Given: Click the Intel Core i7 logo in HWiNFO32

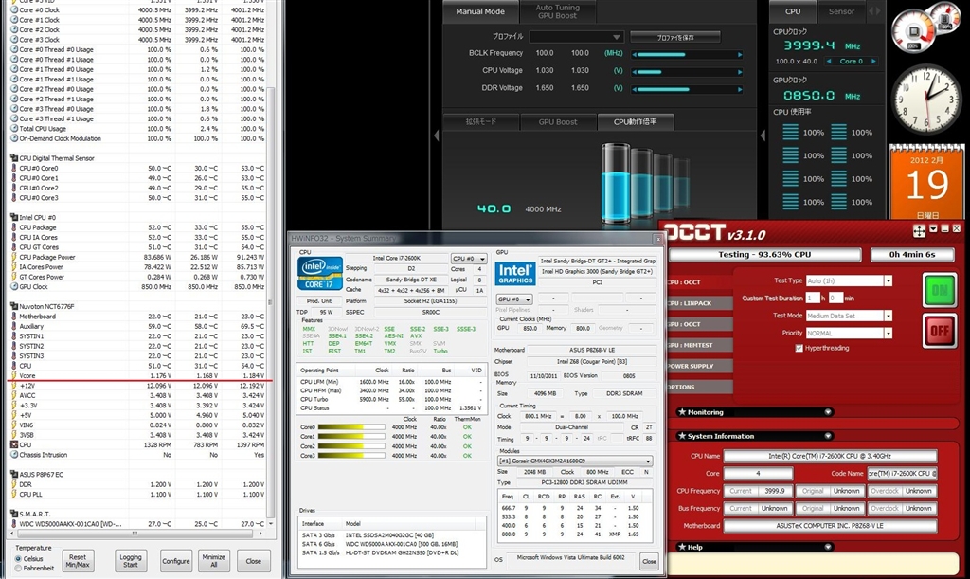Looking at the screenshot, I should click(320, 274).
